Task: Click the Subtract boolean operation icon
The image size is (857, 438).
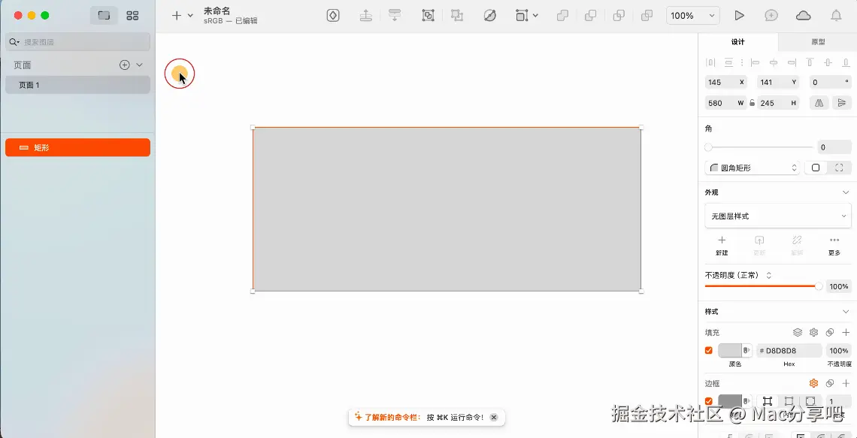Action: pyautogui.click(x=590, y=16)
